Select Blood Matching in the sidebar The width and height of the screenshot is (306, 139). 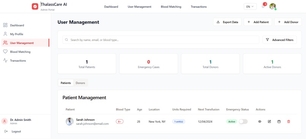tap(25, 52)
